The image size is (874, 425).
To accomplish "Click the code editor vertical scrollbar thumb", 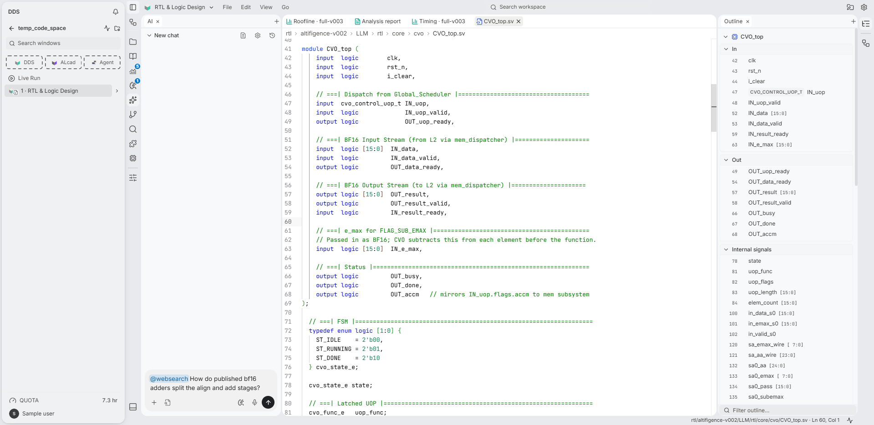I will click(714, 108).
